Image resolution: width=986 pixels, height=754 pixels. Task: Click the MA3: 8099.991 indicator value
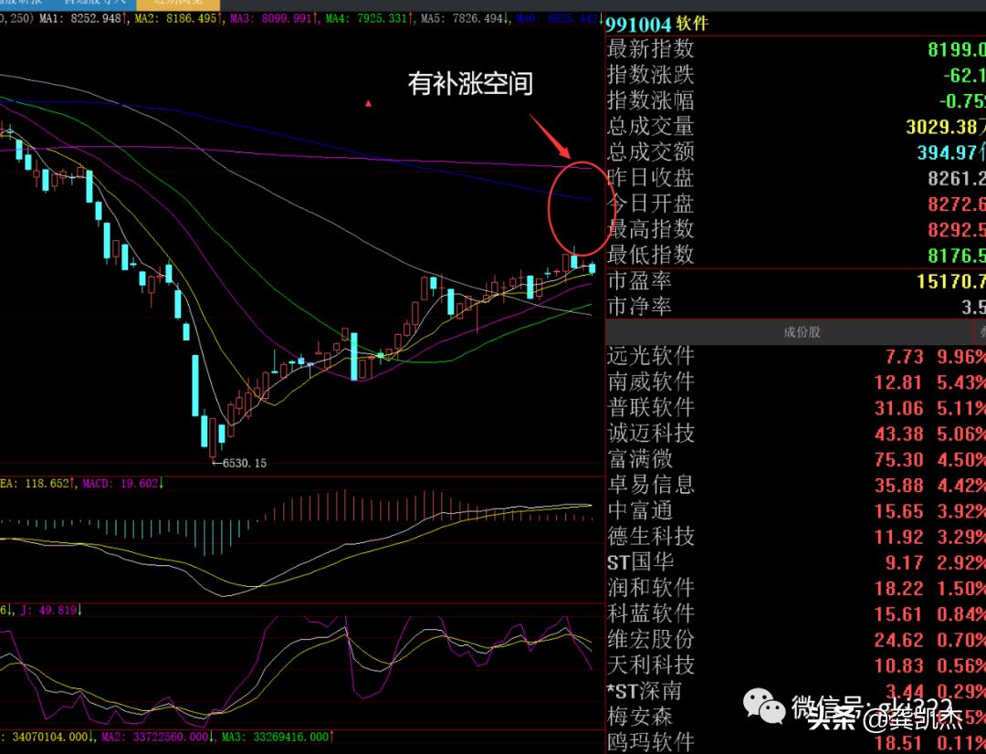(274, 19)
